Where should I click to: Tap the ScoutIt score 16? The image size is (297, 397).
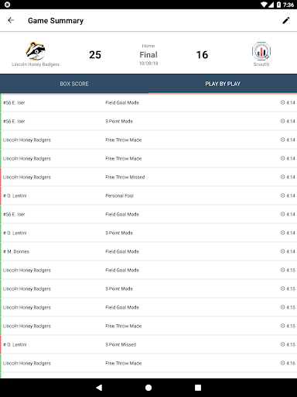click(x=202, y=55)
